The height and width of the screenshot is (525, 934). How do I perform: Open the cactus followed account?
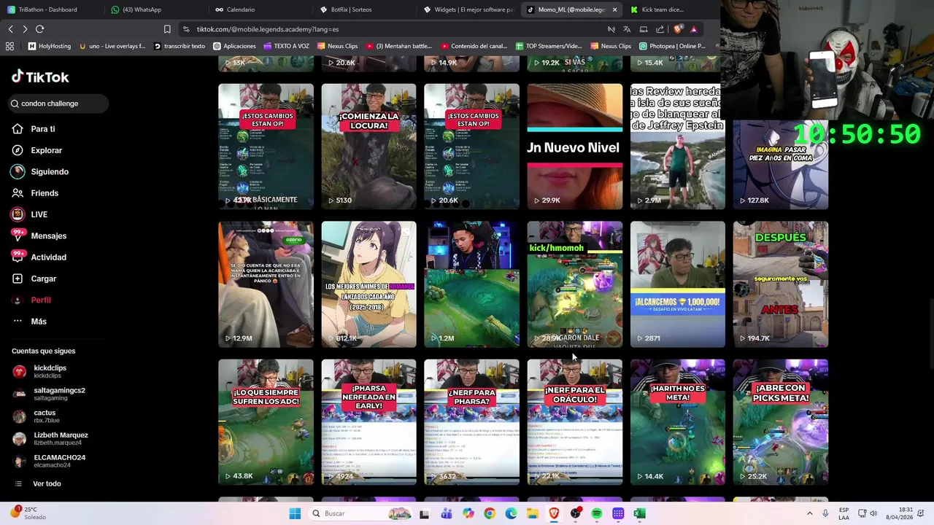click(36, 416)
